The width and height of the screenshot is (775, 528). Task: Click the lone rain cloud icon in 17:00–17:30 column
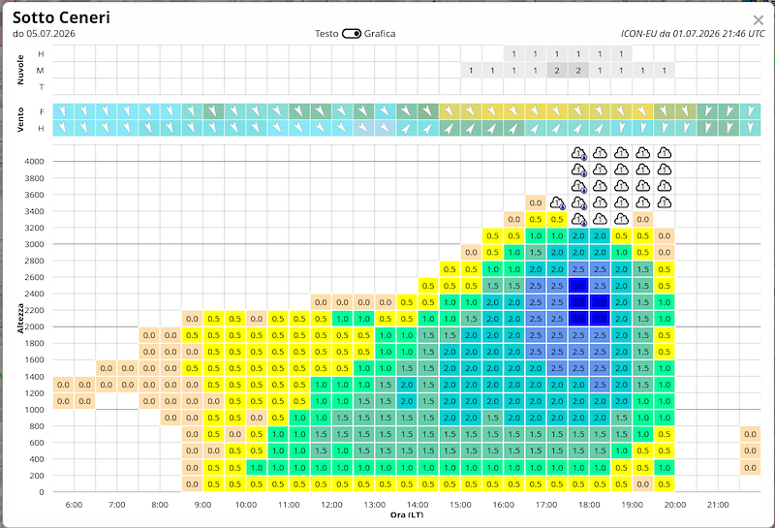click(x=558, y=202)
